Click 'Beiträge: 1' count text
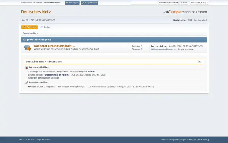 137,46
